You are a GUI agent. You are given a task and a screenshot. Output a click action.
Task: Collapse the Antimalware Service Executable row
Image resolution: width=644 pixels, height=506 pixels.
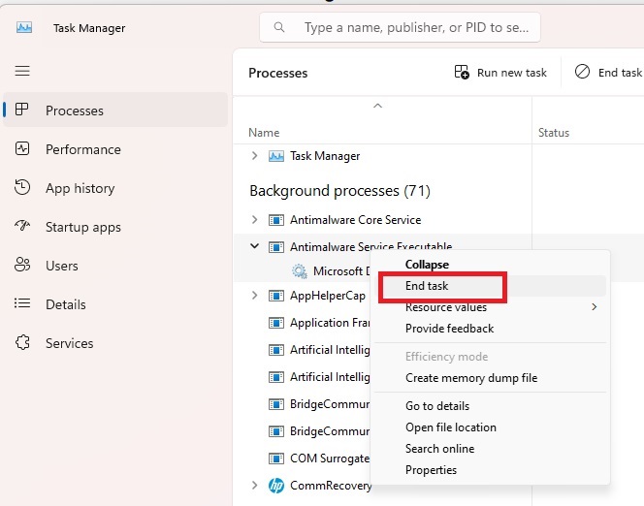pos(255,246)
